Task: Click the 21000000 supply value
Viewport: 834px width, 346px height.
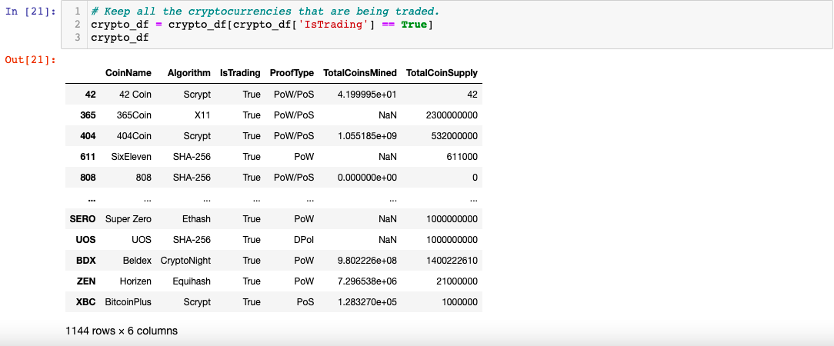Action: point(457,281)
